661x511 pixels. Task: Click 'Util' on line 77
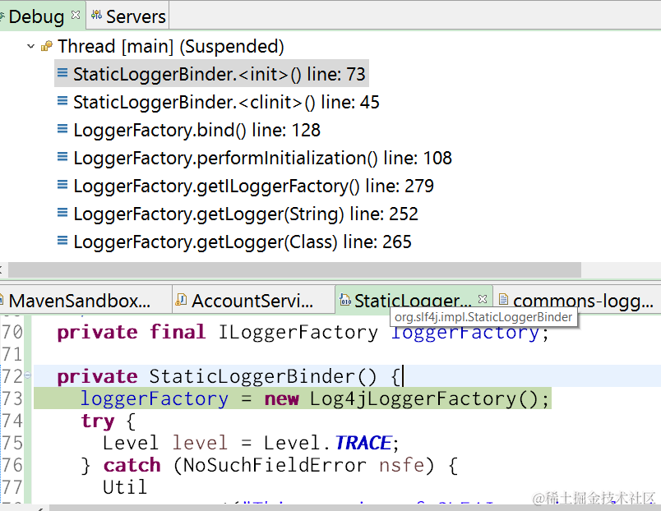click(x=125, y=487)
